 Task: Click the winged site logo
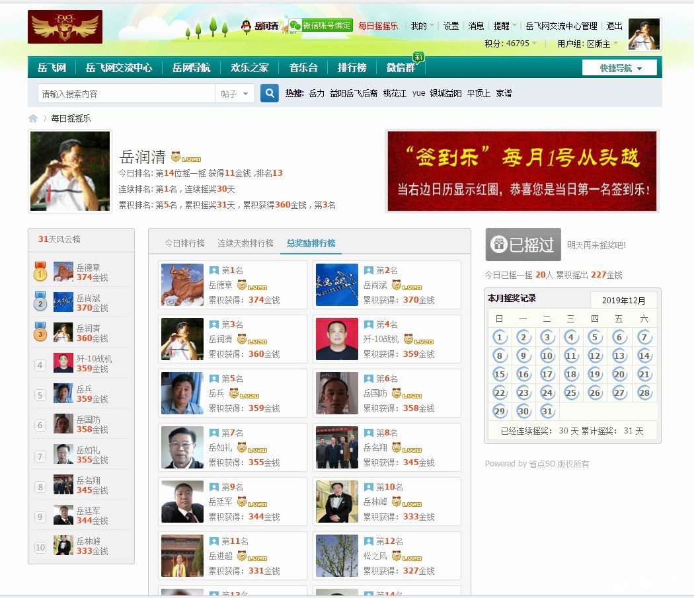tap(65, 26)
